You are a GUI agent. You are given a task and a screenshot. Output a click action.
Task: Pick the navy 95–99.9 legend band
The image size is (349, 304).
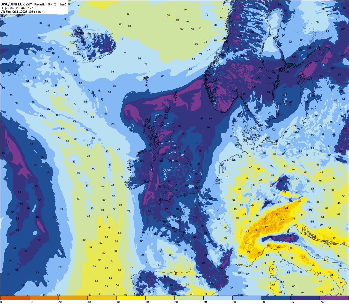pyautogui.click(x=305, y=298)
